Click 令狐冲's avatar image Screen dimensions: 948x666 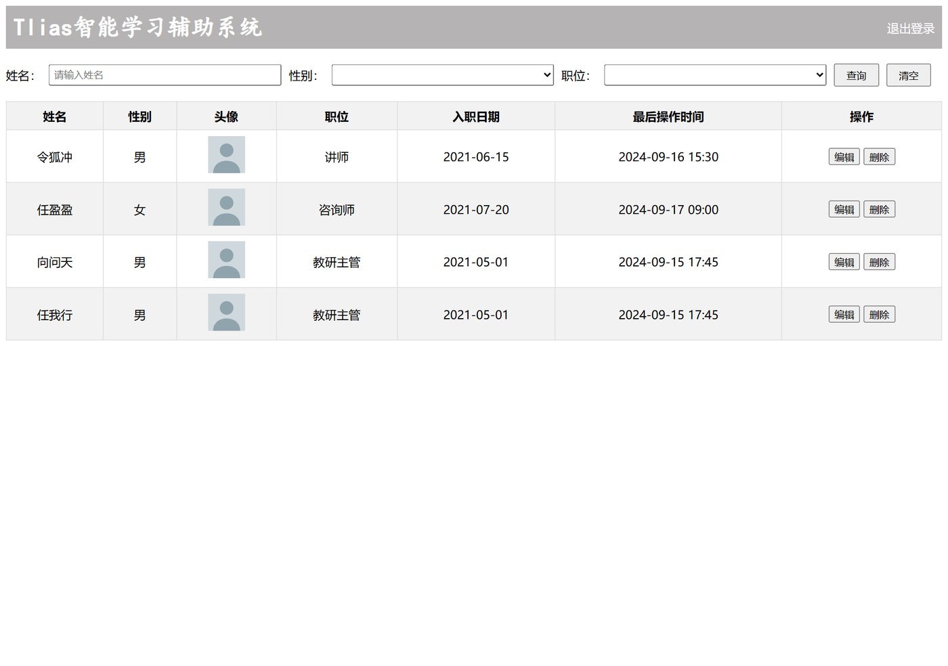pyautogui.click(x=226, y=155)
